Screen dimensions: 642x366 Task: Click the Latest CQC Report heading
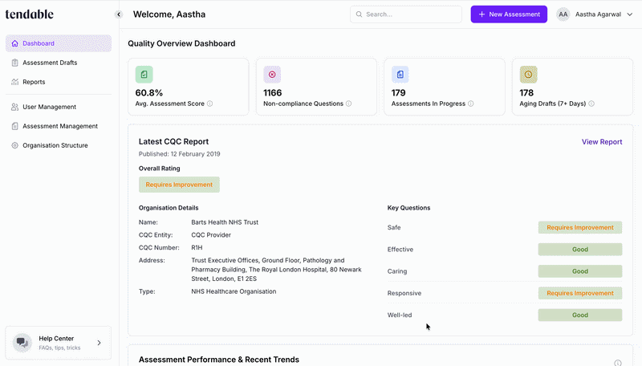pyautogui.click(x=173, y=141)
